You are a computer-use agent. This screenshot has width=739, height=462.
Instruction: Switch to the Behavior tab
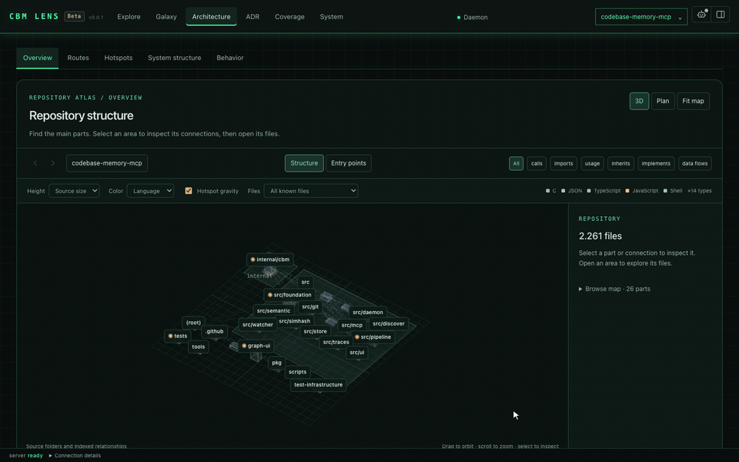coord(230,58)
